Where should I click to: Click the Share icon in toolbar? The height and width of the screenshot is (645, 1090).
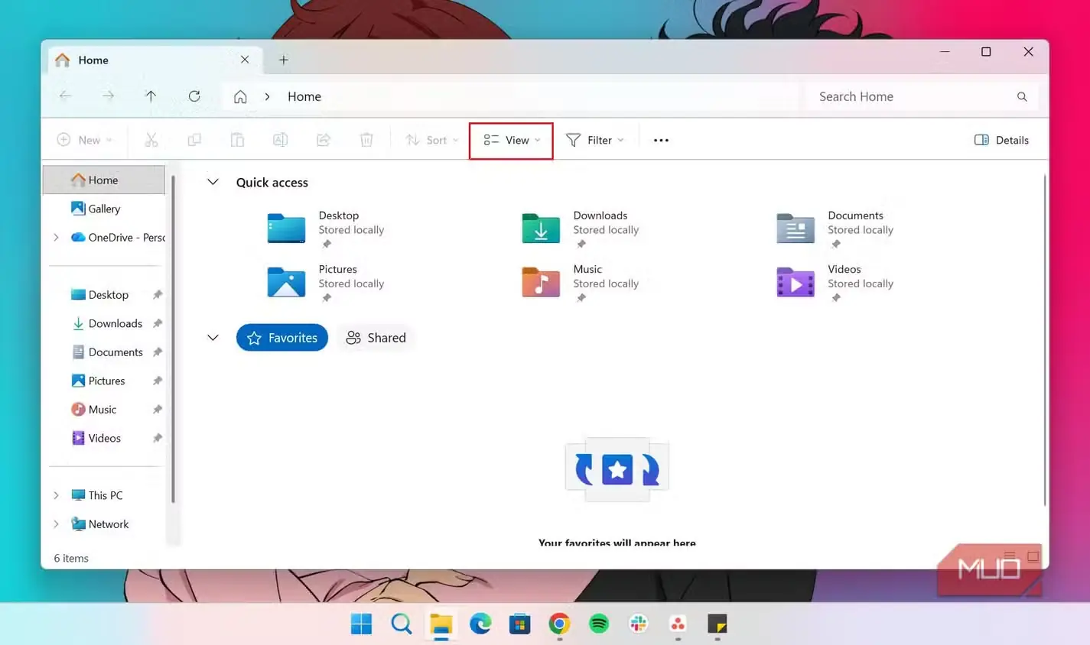(x=324, y=140)
